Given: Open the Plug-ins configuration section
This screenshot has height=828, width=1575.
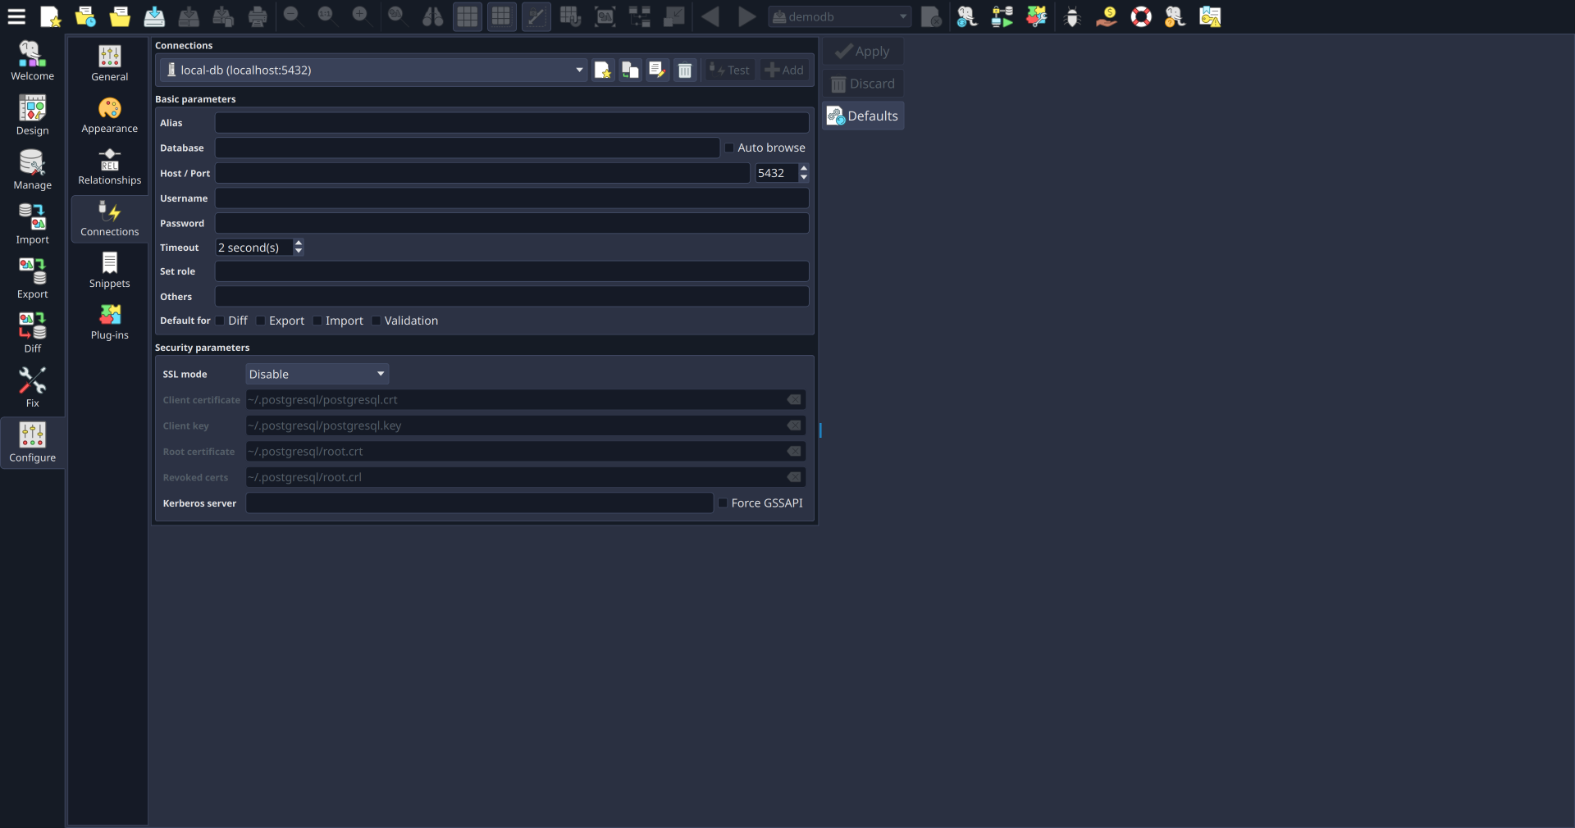Looking at the screenshot, I should tap(108, 322).
